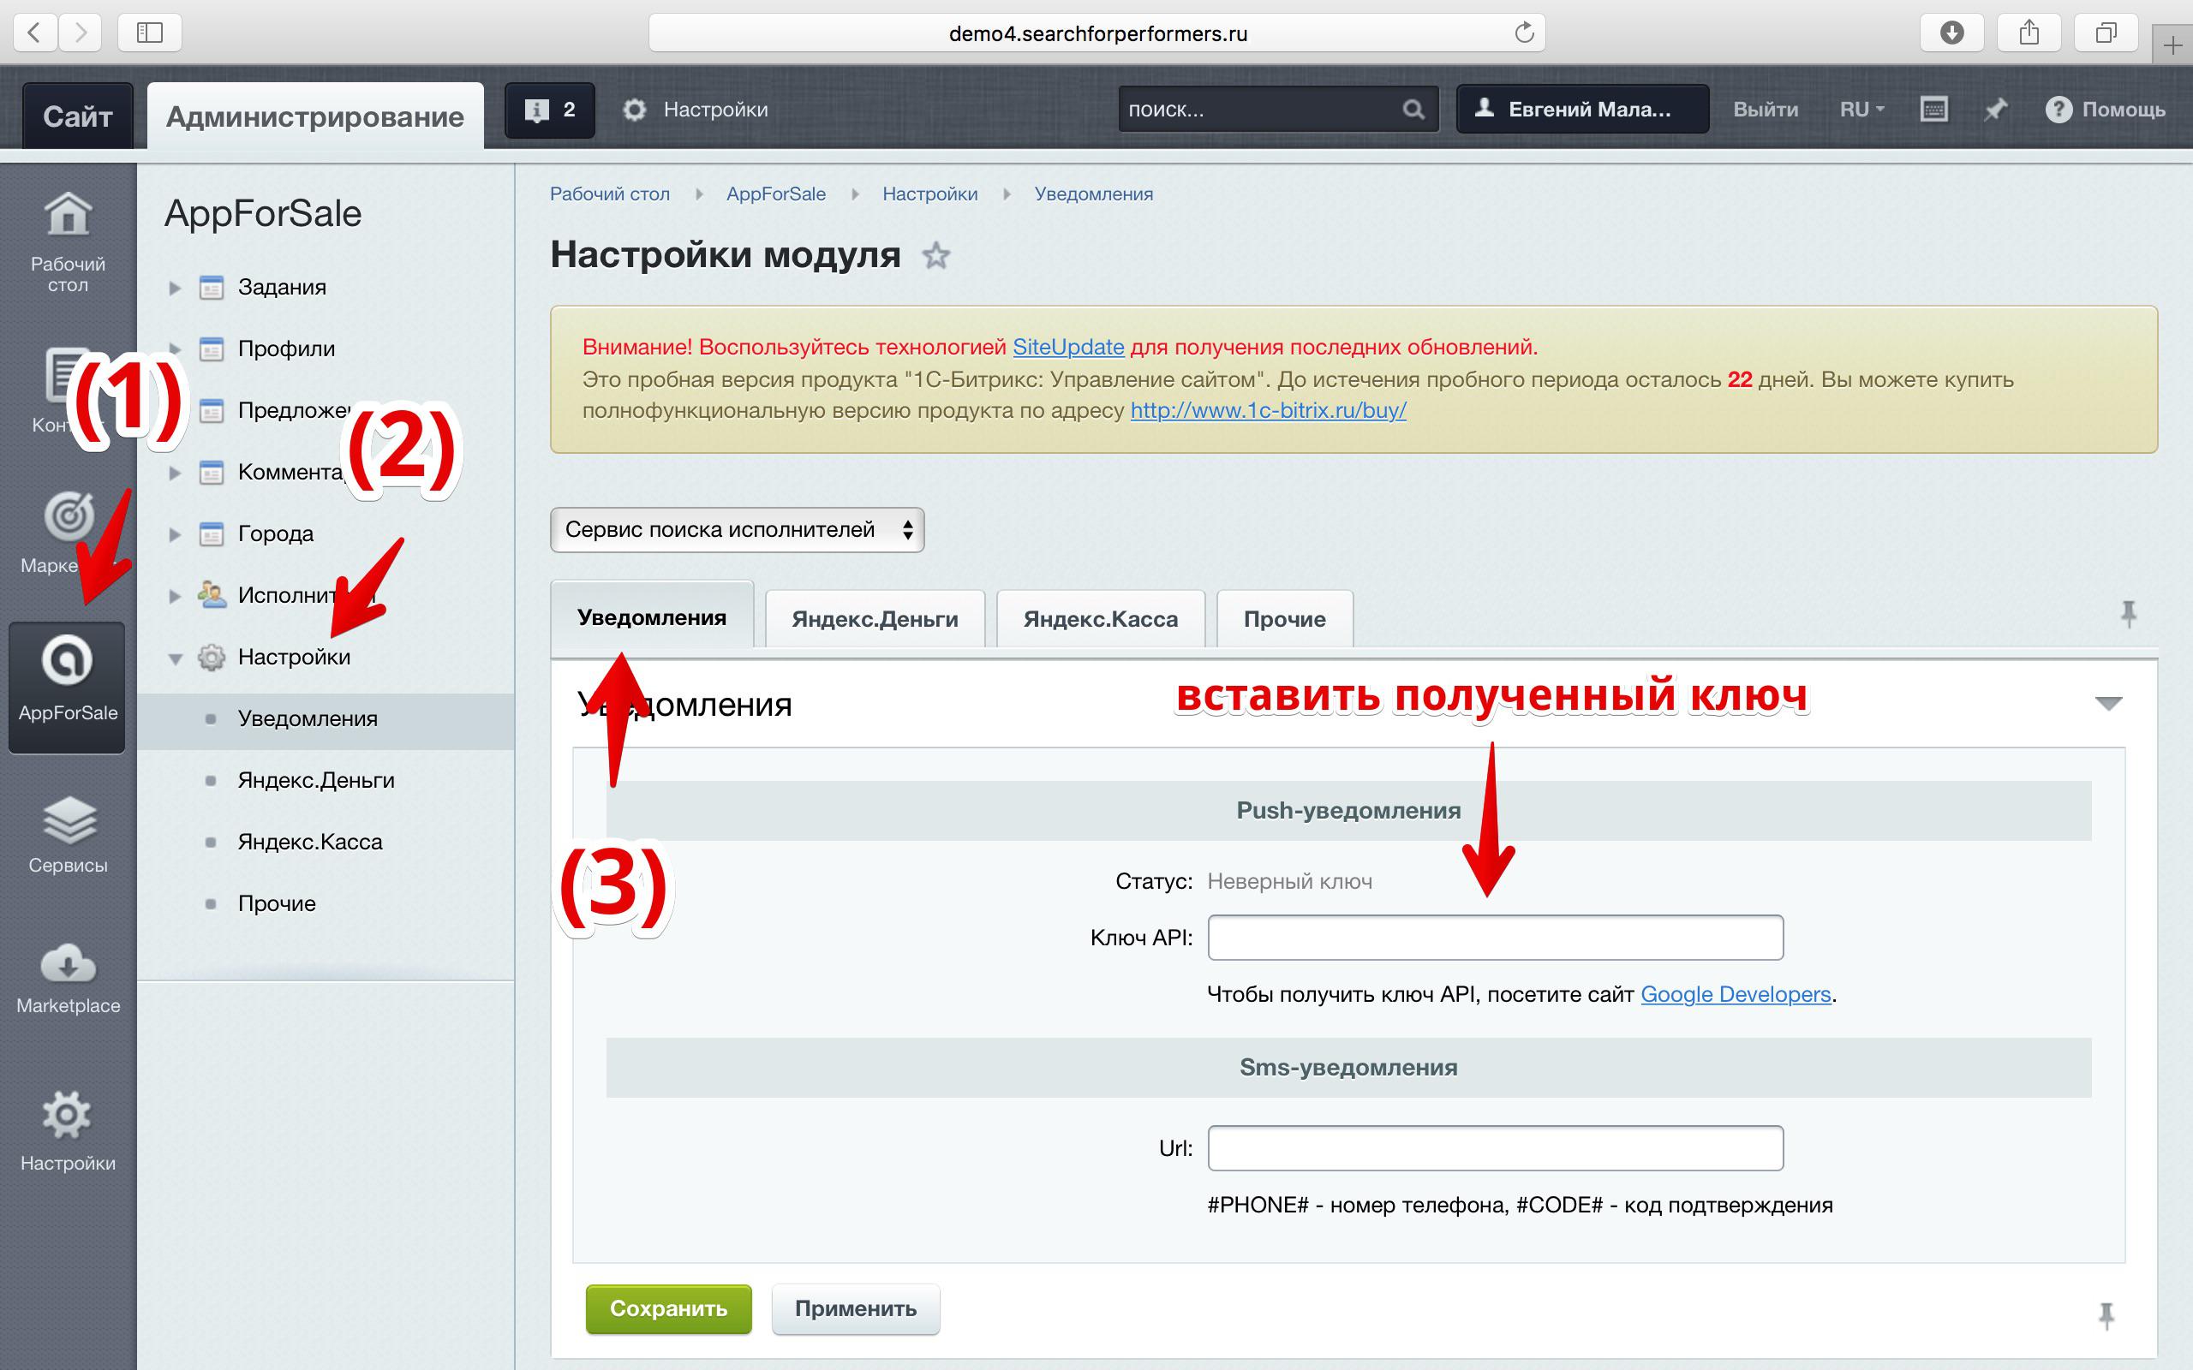
Task: Open the SiteUpdate link
Action: point(1067,347)
